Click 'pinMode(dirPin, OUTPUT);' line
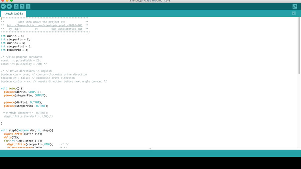Image resolution: width=301 pixels, height=169 pixels. [x=22, y=92]
